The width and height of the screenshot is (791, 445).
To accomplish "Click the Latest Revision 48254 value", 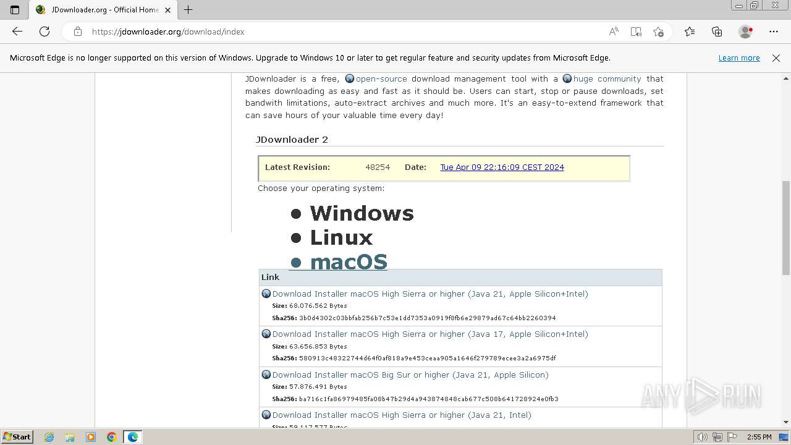I will (x=378, y=167).
